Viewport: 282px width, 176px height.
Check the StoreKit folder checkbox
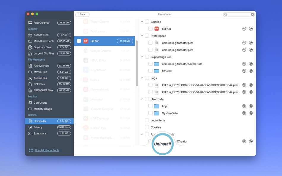point(150,71)
